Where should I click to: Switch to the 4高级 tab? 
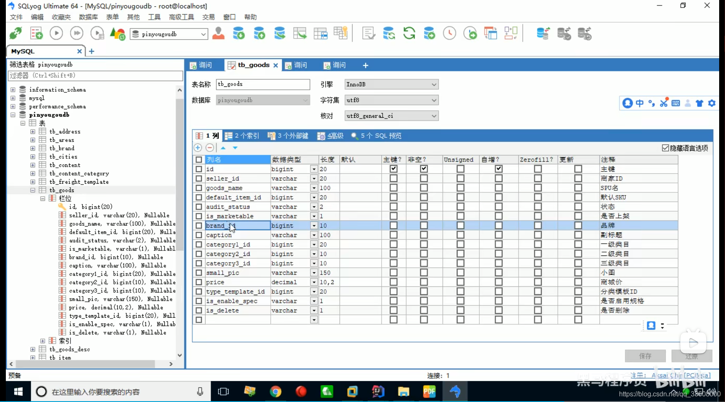(x=330, y=136)
